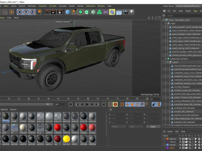Click Render View clapperboard icon
202x151 pixels.
click(x=47, y=12)
